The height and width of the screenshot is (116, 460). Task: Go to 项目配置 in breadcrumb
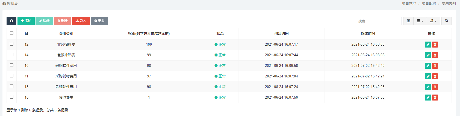click(x=429, y=3)
